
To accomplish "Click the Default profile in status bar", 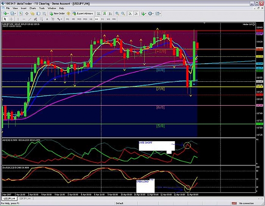I will [120, 203].
